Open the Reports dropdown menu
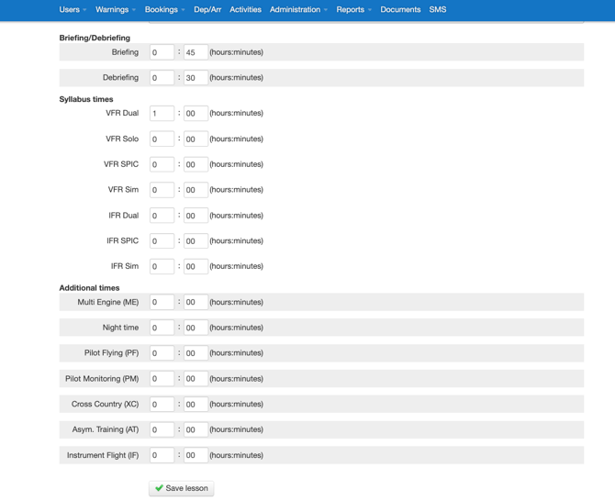 pyautogui.click(x=353, y=10)
